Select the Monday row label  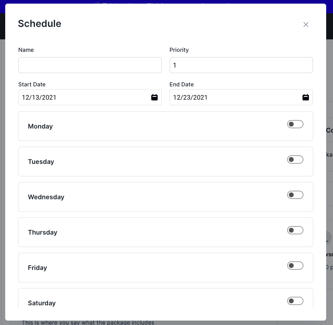pos(40,127)
